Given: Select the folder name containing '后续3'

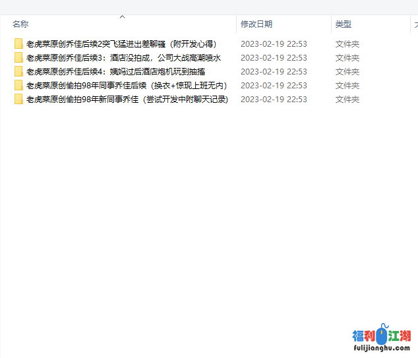Looking at the screenshot, I should point(123,58).
